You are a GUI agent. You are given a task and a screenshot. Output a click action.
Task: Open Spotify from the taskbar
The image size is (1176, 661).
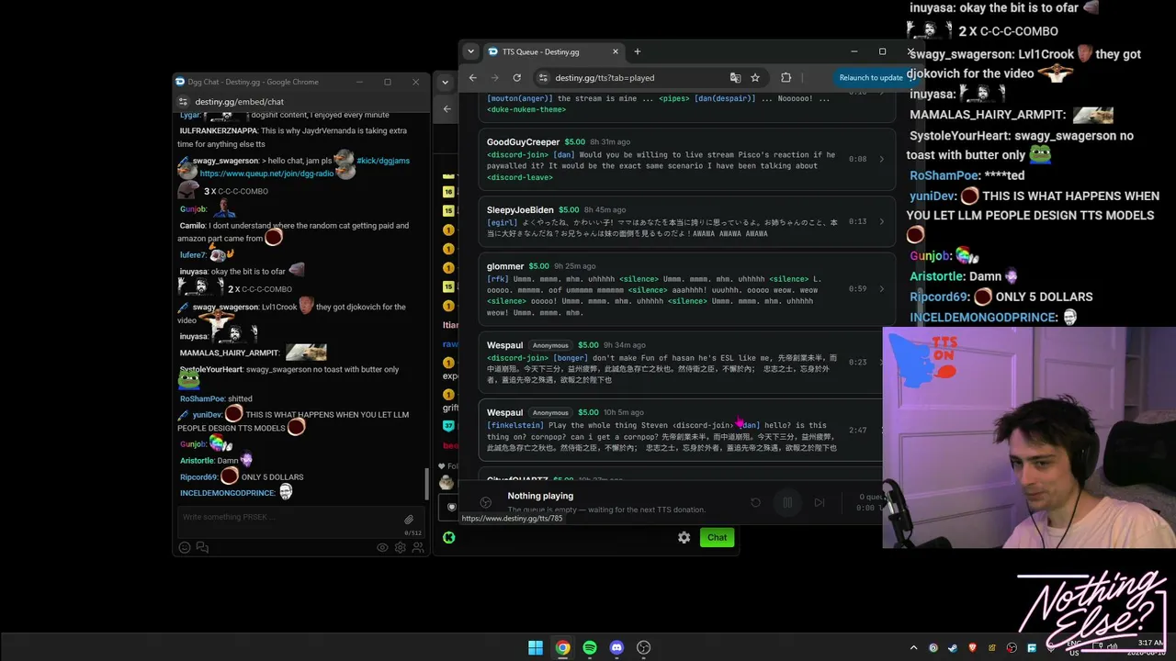[590, 648]
